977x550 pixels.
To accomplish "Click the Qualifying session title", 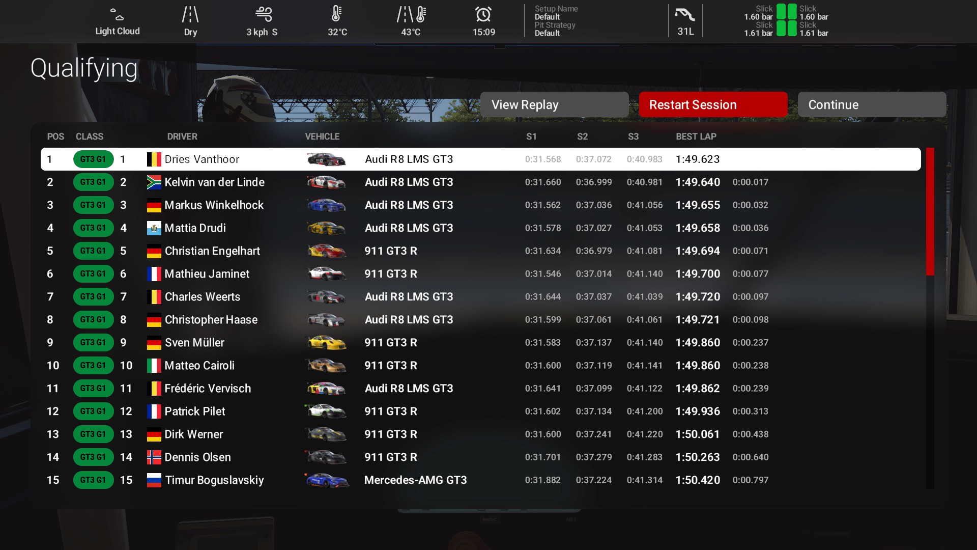I will pyautogui.click(x=84, y=69).
